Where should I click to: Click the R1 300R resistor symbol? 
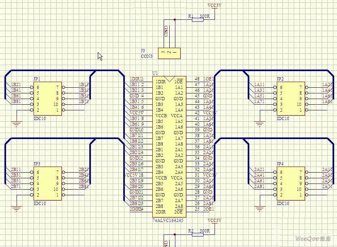197,19
